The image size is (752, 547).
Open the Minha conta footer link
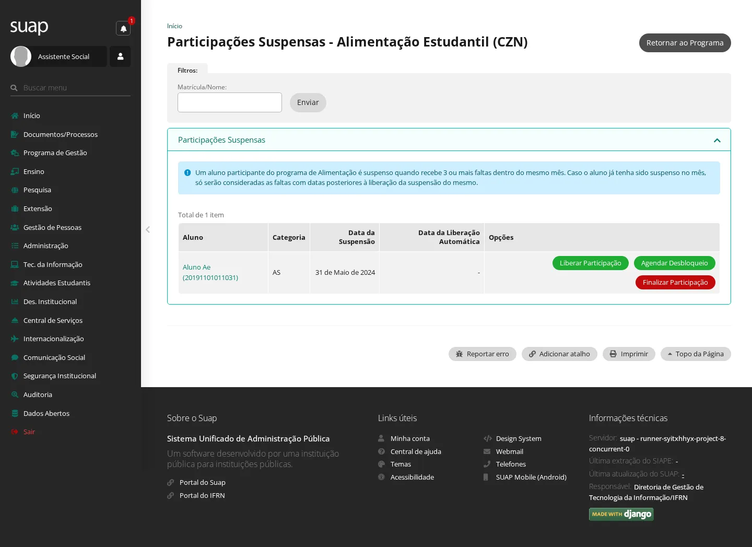tap(410, 438)
